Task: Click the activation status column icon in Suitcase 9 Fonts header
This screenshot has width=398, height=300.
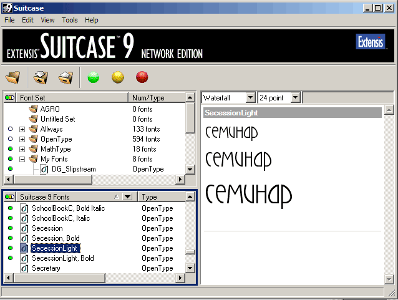Action: pos(10,196)
